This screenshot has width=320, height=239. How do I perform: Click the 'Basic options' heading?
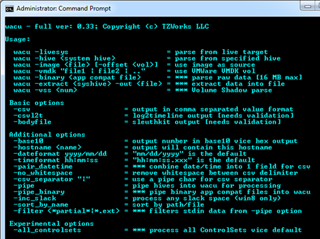pos(37,102)
